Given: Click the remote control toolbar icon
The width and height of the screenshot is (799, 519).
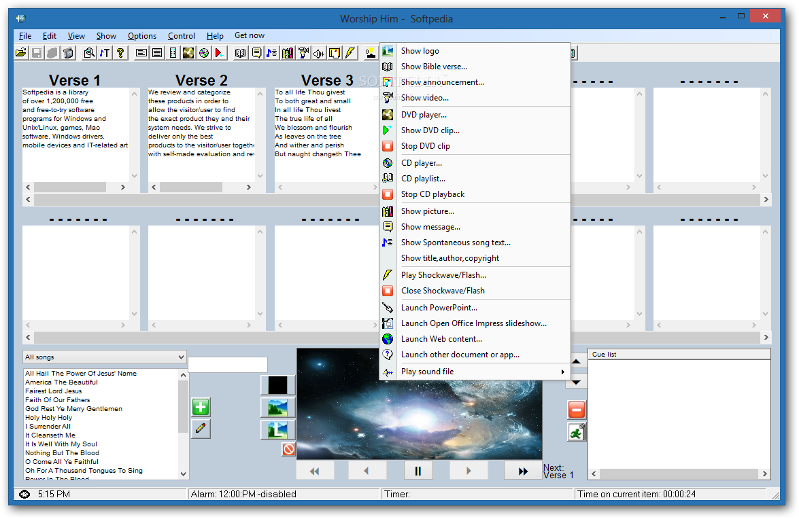Looking at the screenshot, I should tap(173, 52).
